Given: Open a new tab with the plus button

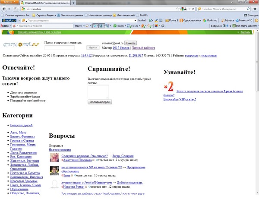Looking at the screenshot, I should pyautogui.click(x=73, y=3).
